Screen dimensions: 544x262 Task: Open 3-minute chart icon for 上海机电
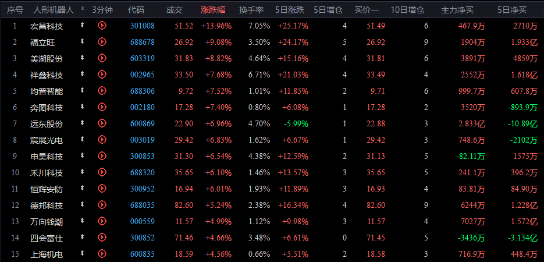(102, 253)
